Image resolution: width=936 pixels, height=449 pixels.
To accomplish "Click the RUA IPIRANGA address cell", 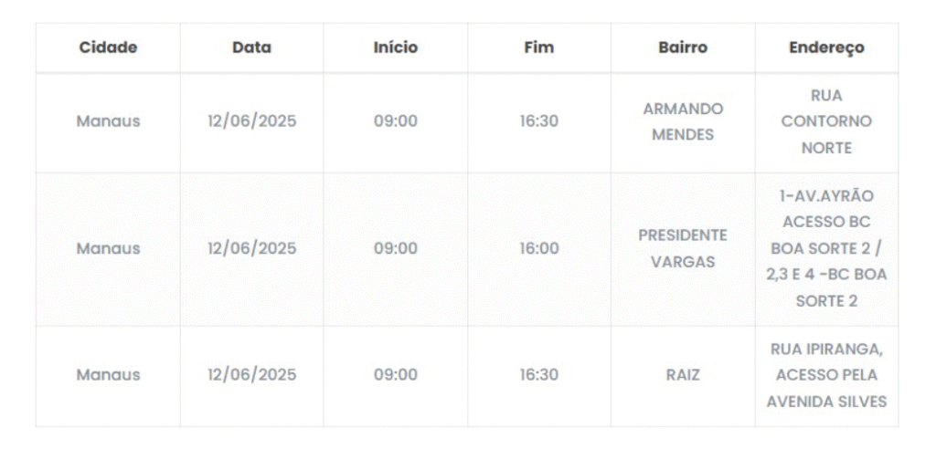I will tap(826, 375).
